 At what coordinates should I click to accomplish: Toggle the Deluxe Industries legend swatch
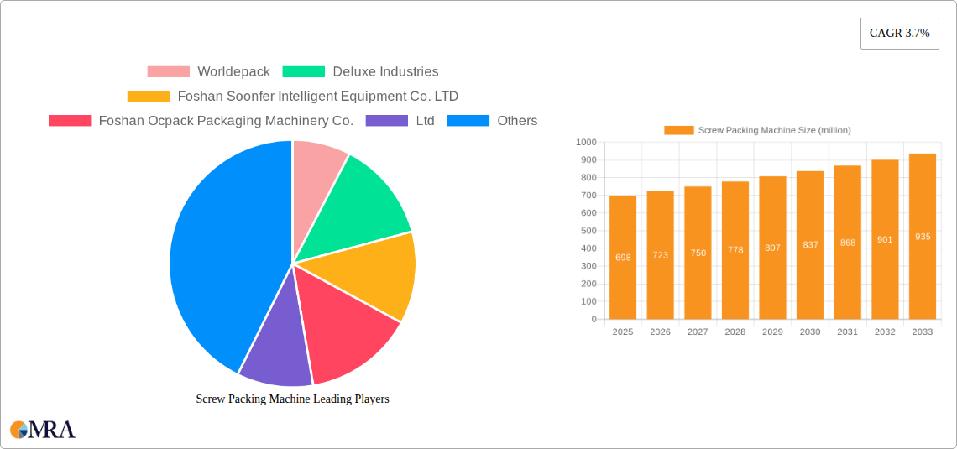(x=303, y=72)
